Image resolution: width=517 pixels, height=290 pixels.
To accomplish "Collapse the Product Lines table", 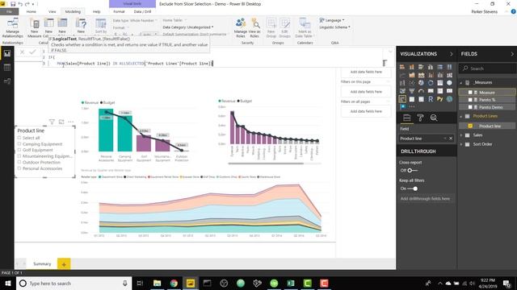I will coord(461,116).
